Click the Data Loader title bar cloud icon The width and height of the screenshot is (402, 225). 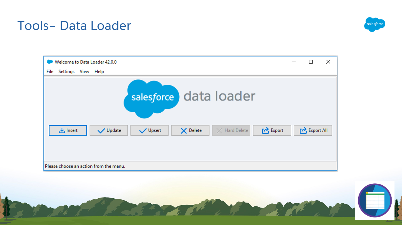50,62
